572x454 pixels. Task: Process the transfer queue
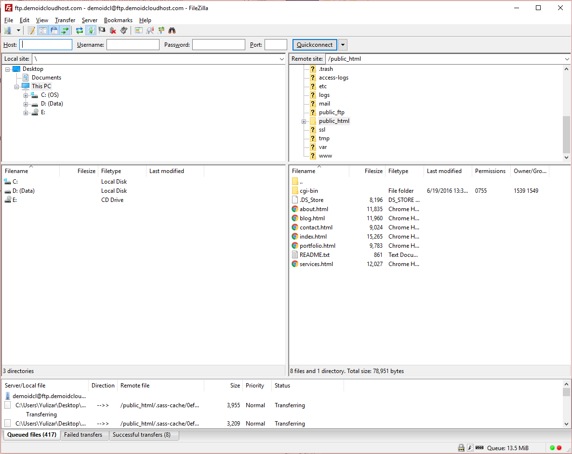(x=92, y=30)
